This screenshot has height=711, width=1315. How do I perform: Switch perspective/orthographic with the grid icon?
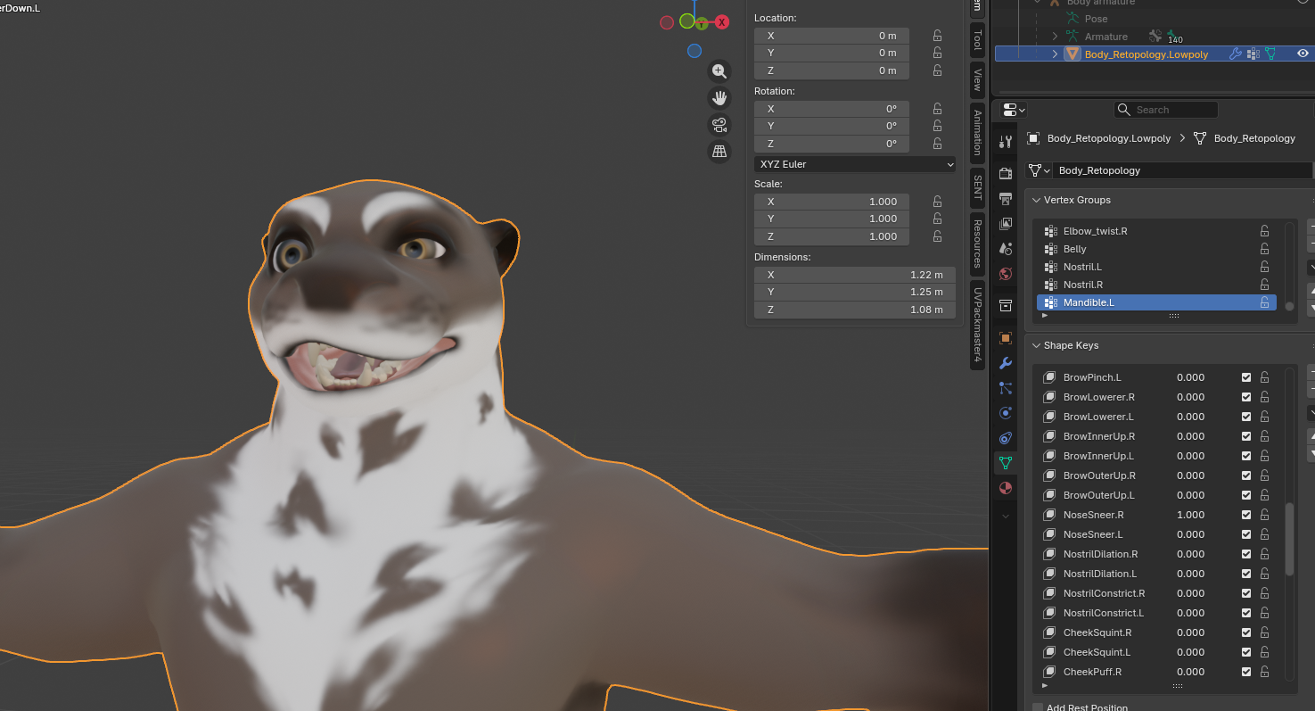coord(719,152)
